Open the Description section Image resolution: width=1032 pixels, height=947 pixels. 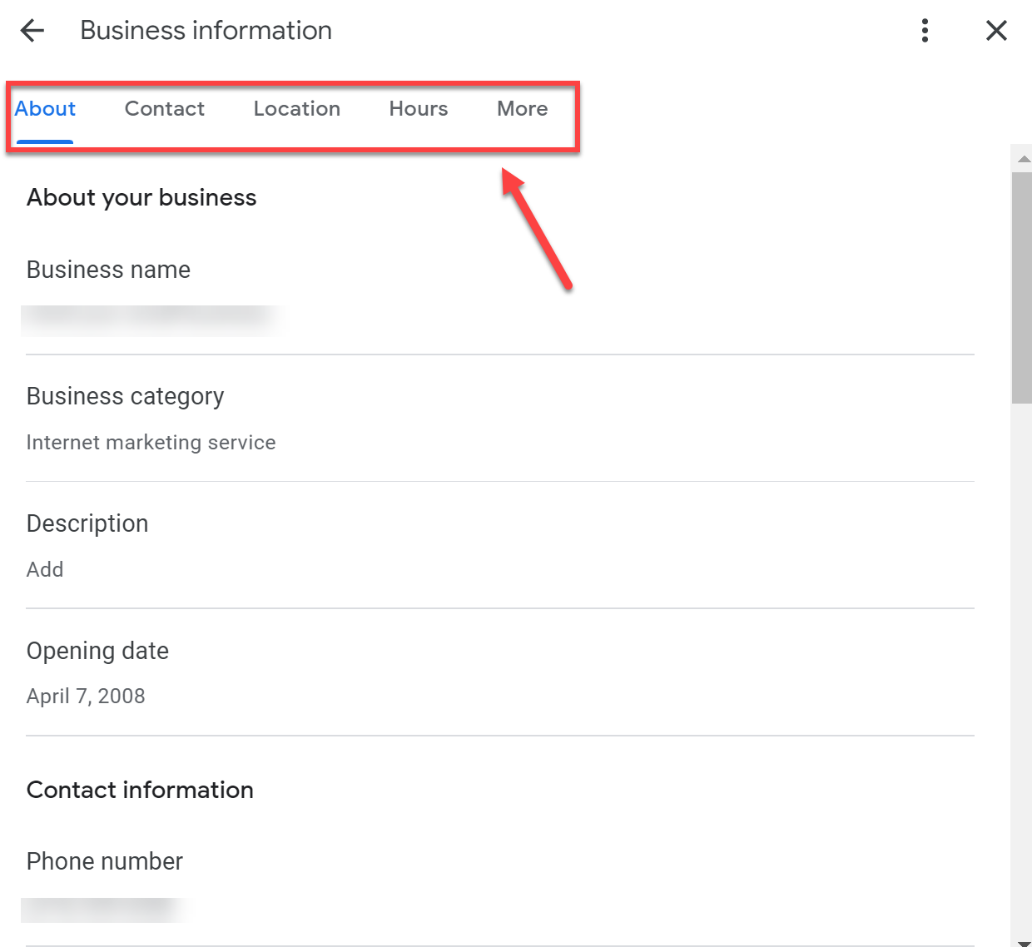point(499,546)
